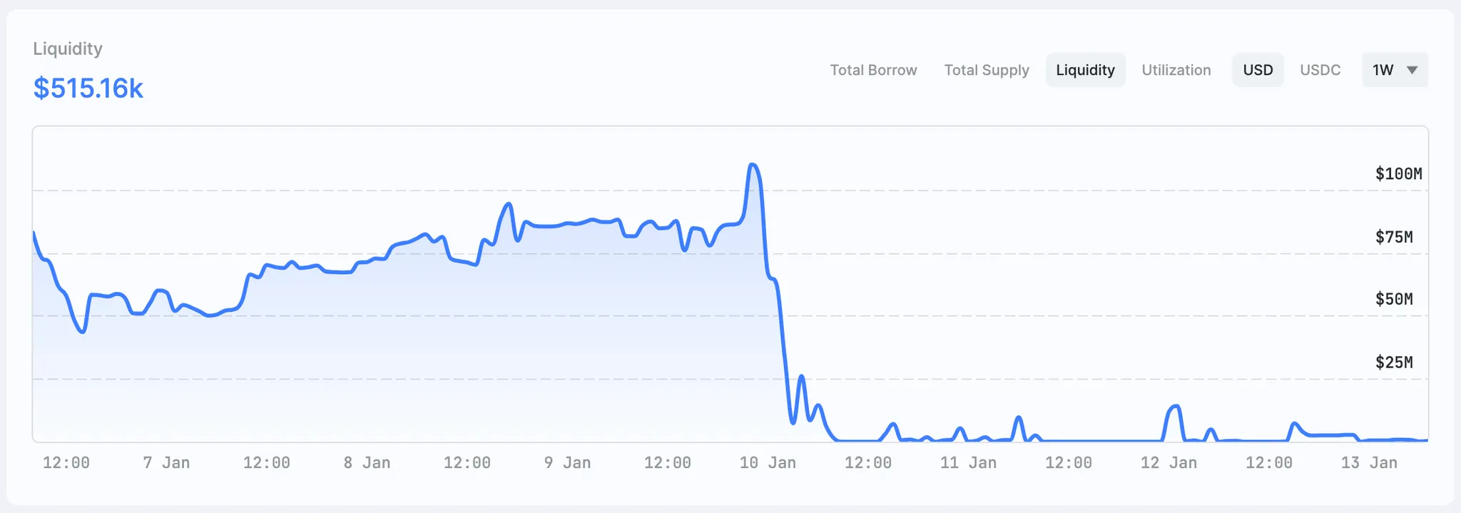
Task: Select the Total Supply tab
Action: [987, 70]
